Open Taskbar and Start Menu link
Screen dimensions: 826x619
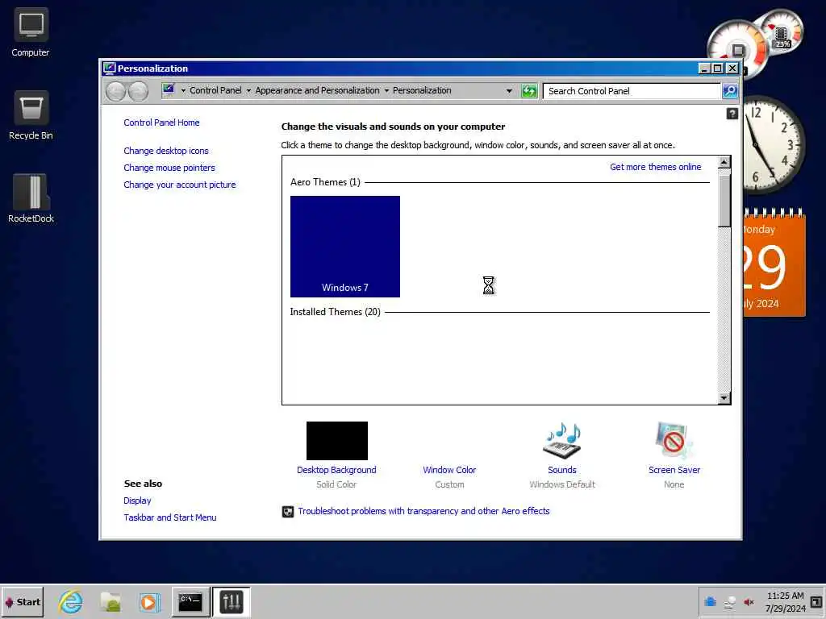[x=170, y=517]
